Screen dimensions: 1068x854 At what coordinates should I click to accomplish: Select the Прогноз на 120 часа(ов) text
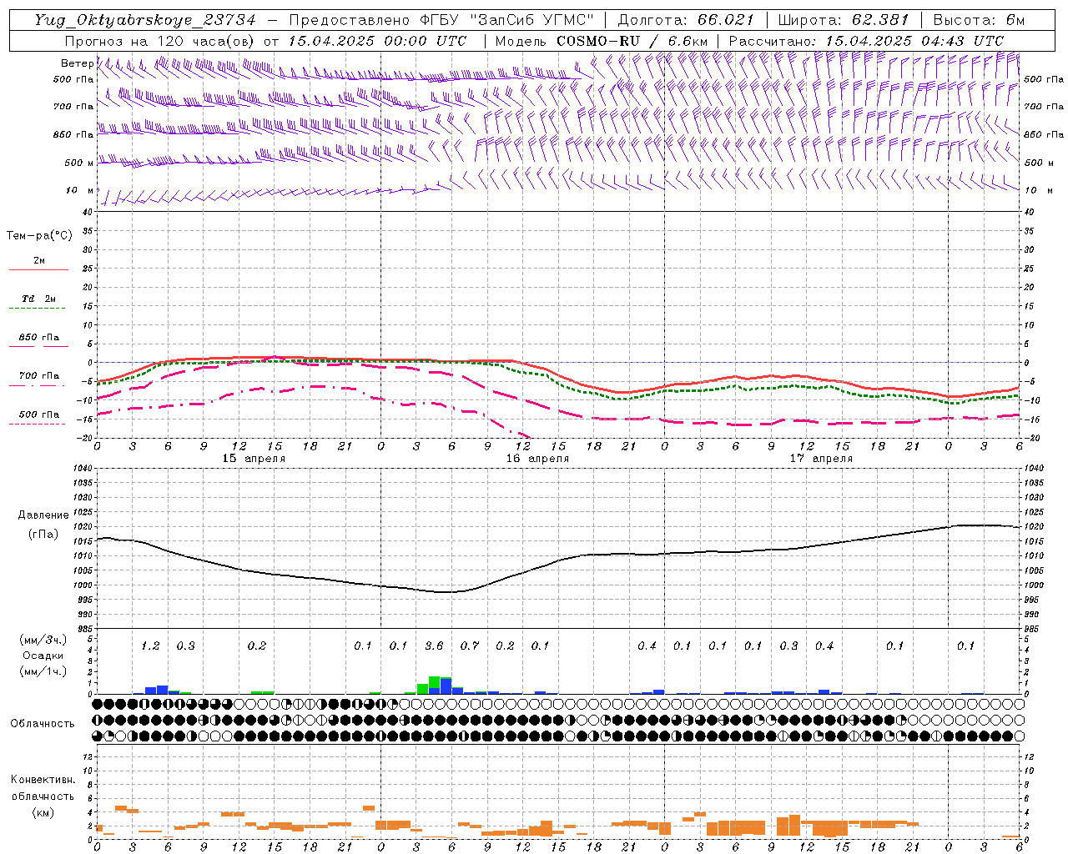click(x=160, y=41)
